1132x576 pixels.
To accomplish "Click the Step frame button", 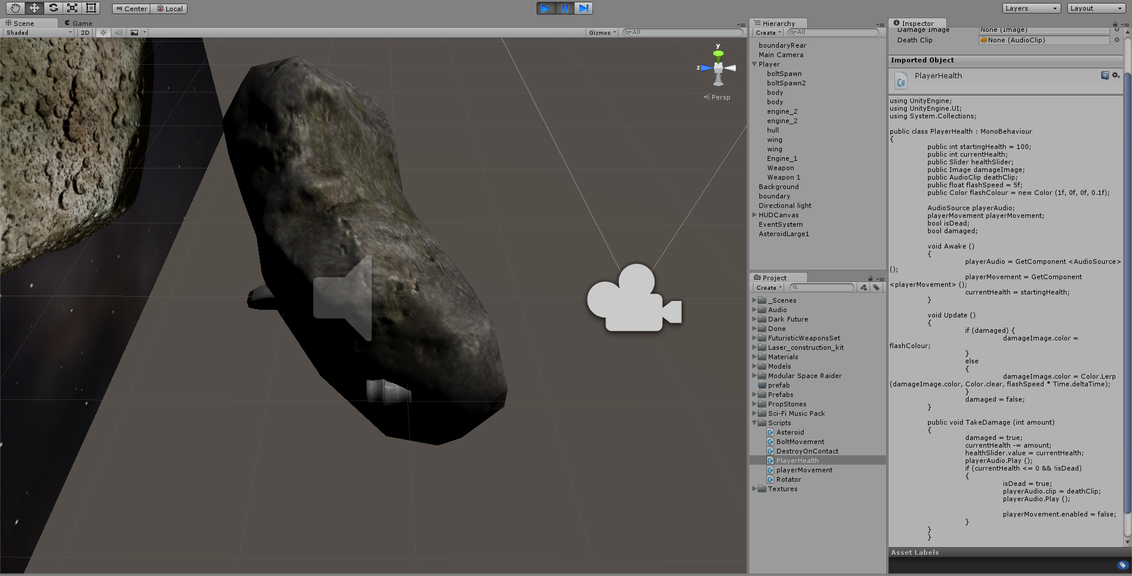I will [x=584, y=8].
